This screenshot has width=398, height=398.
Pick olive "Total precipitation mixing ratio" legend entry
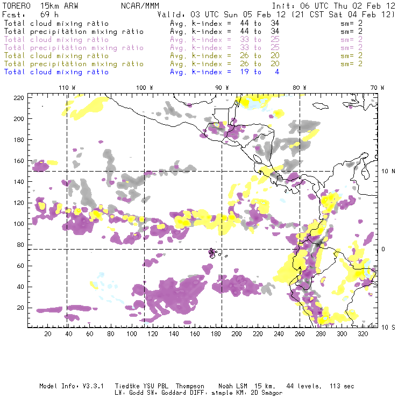[x=74, y=64]
